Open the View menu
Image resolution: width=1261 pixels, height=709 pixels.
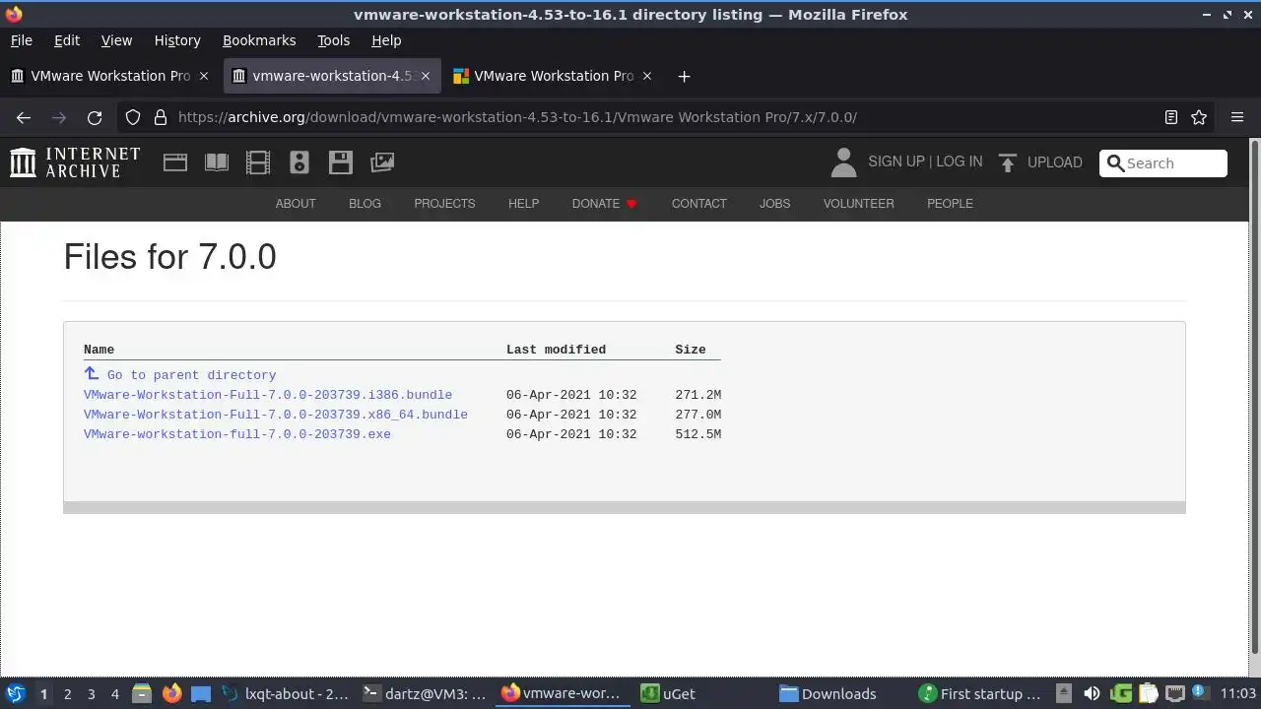coord(116,40)
